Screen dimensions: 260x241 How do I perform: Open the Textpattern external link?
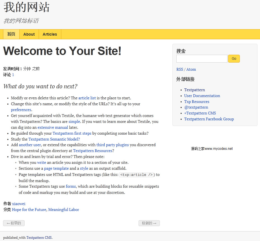pos(195,90)
